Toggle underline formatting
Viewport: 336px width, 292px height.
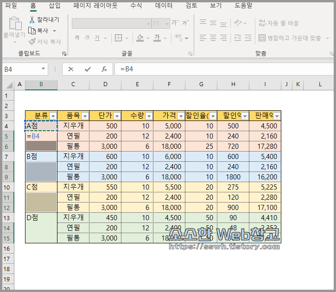(97, 38)
